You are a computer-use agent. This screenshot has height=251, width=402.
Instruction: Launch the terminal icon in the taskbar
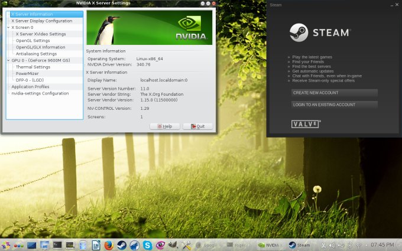[x=57, y=245]
